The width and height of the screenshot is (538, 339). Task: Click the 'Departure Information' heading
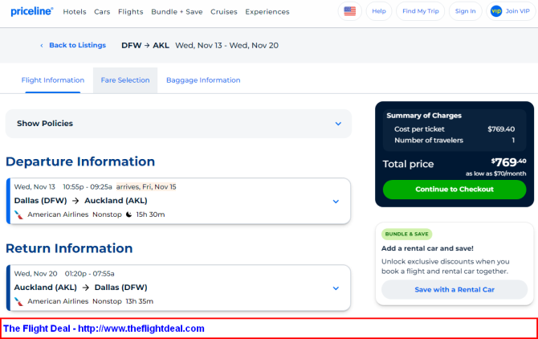80,161
